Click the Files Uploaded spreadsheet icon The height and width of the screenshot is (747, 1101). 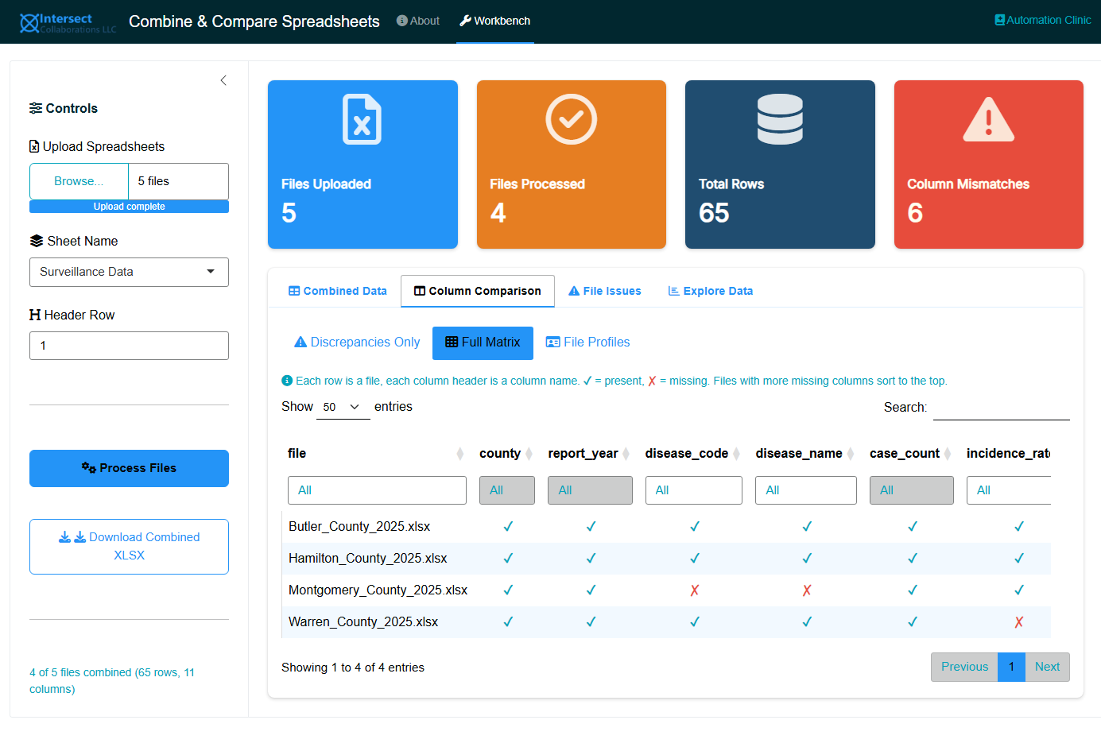click(x=362, y=119)
